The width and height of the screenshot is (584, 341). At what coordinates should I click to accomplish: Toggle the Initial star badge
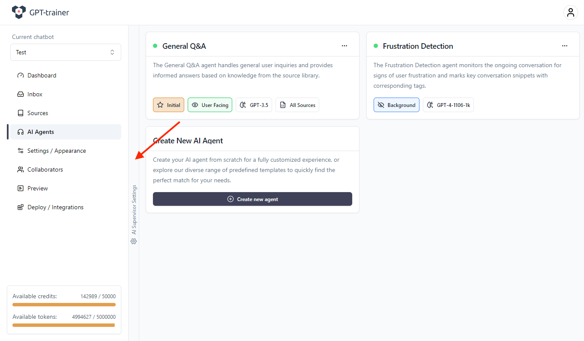click(168, 105)
